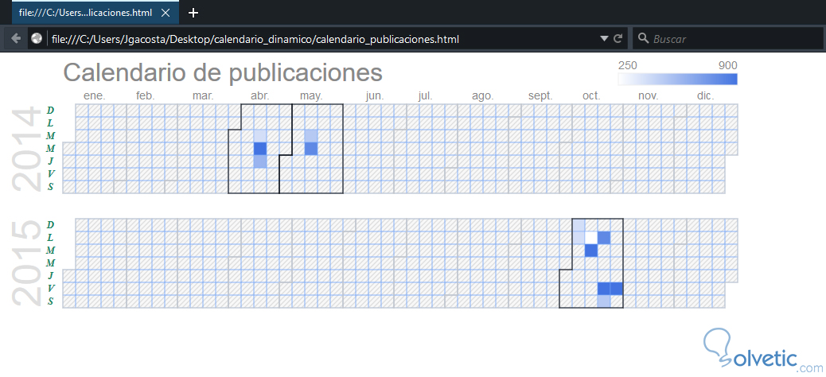Click the 2014 row label 'S'
This screenshot has height=377, width=826.
[x=51, y=186]
